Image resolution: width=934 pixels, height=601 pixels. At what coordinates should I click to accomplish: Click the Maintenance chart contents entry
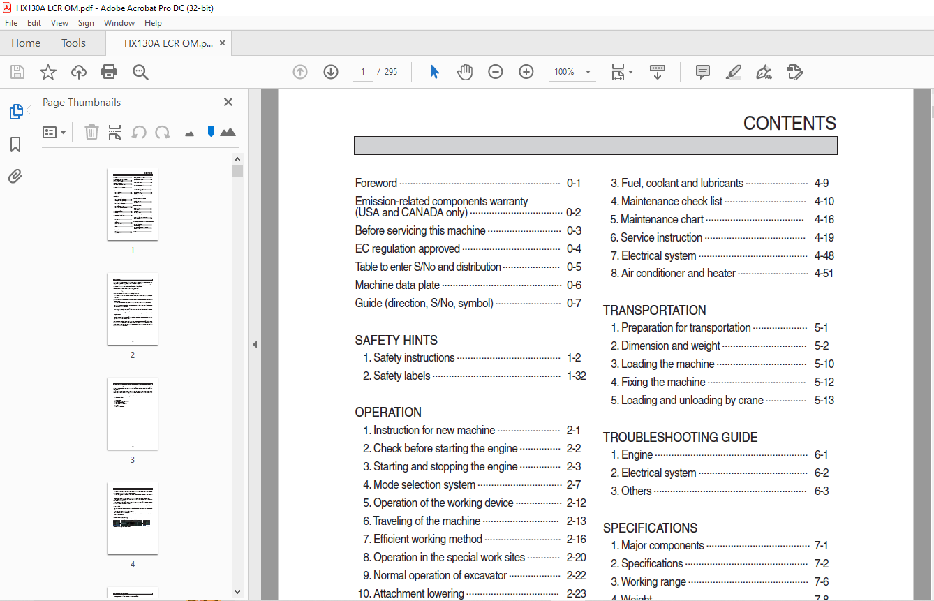click(x=722, y=219)
